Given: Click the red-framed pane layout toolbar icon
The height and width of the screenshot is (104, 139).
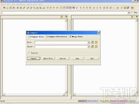Looking at the screenshot, I should pyautogui.click(x=64, y=8).
